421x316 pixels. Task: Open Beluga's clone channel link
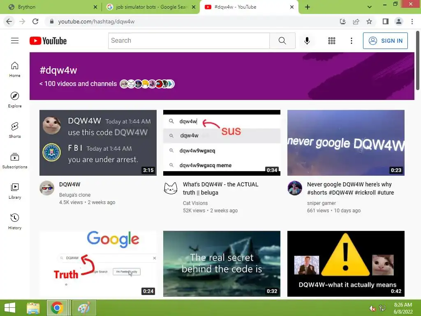pos(75,195)
